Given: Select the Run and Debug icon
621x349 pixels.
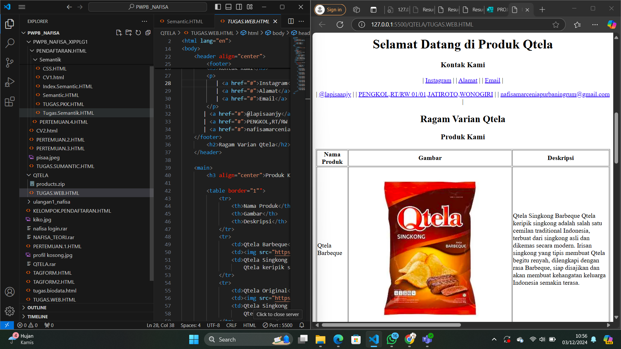Looking at the screenshot, I should (10, 82).
